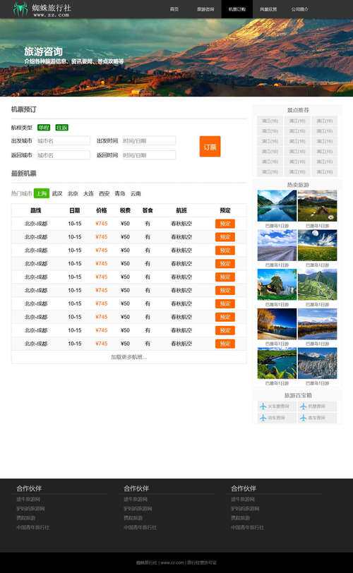Image resolution: width=353 pixels, height=573 pixels.
Task: Select the 机票订购 navigation tab
Action: (237, 9)
